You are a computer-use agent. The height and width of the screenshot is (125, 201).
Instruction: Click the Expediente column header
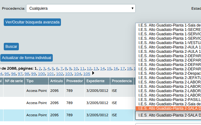(x=97, y=81)
